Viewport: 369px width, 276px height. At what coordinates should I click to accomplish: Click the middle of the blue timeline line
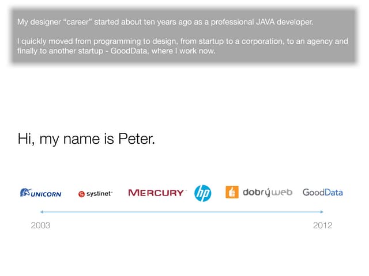(182, 212)
